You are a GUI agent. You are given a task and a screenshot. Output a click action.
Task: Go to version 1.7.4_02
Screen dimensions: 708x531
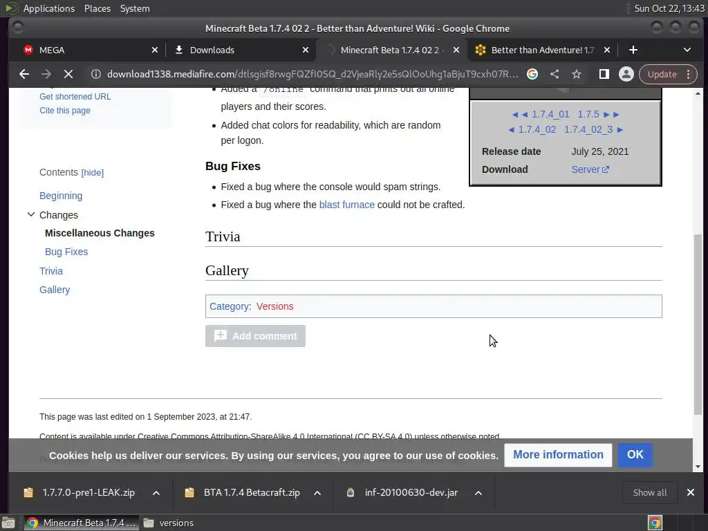(x=537, y=130)
